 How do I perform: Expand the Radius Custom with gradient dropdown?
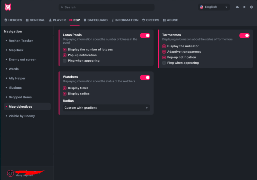tap(106, 108)
